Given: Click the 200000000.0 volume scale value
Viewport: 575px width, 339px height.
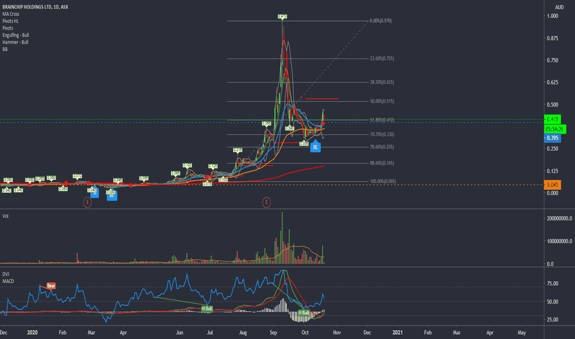Looking at the screenshot, I should tap(559, 218).
